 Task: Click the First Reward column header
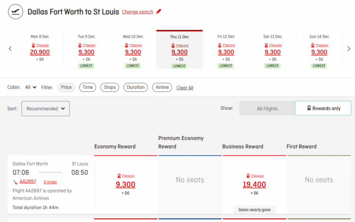pyautogui.click(x=302, y=147)
